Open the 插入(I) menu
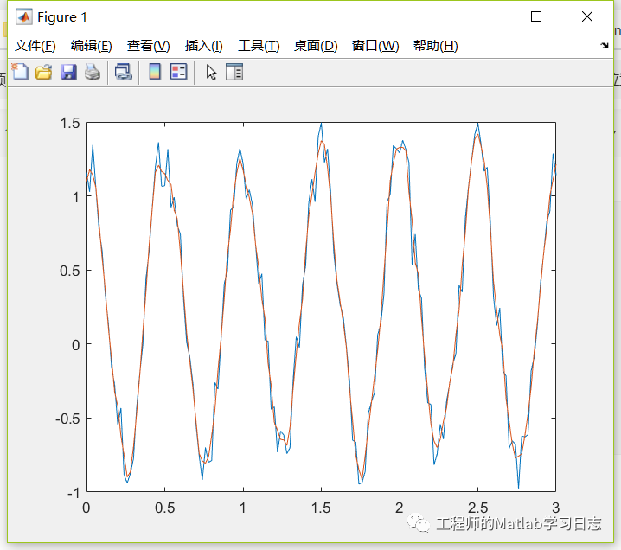Screen dimensions: 621x550 (x=203, y=46)
